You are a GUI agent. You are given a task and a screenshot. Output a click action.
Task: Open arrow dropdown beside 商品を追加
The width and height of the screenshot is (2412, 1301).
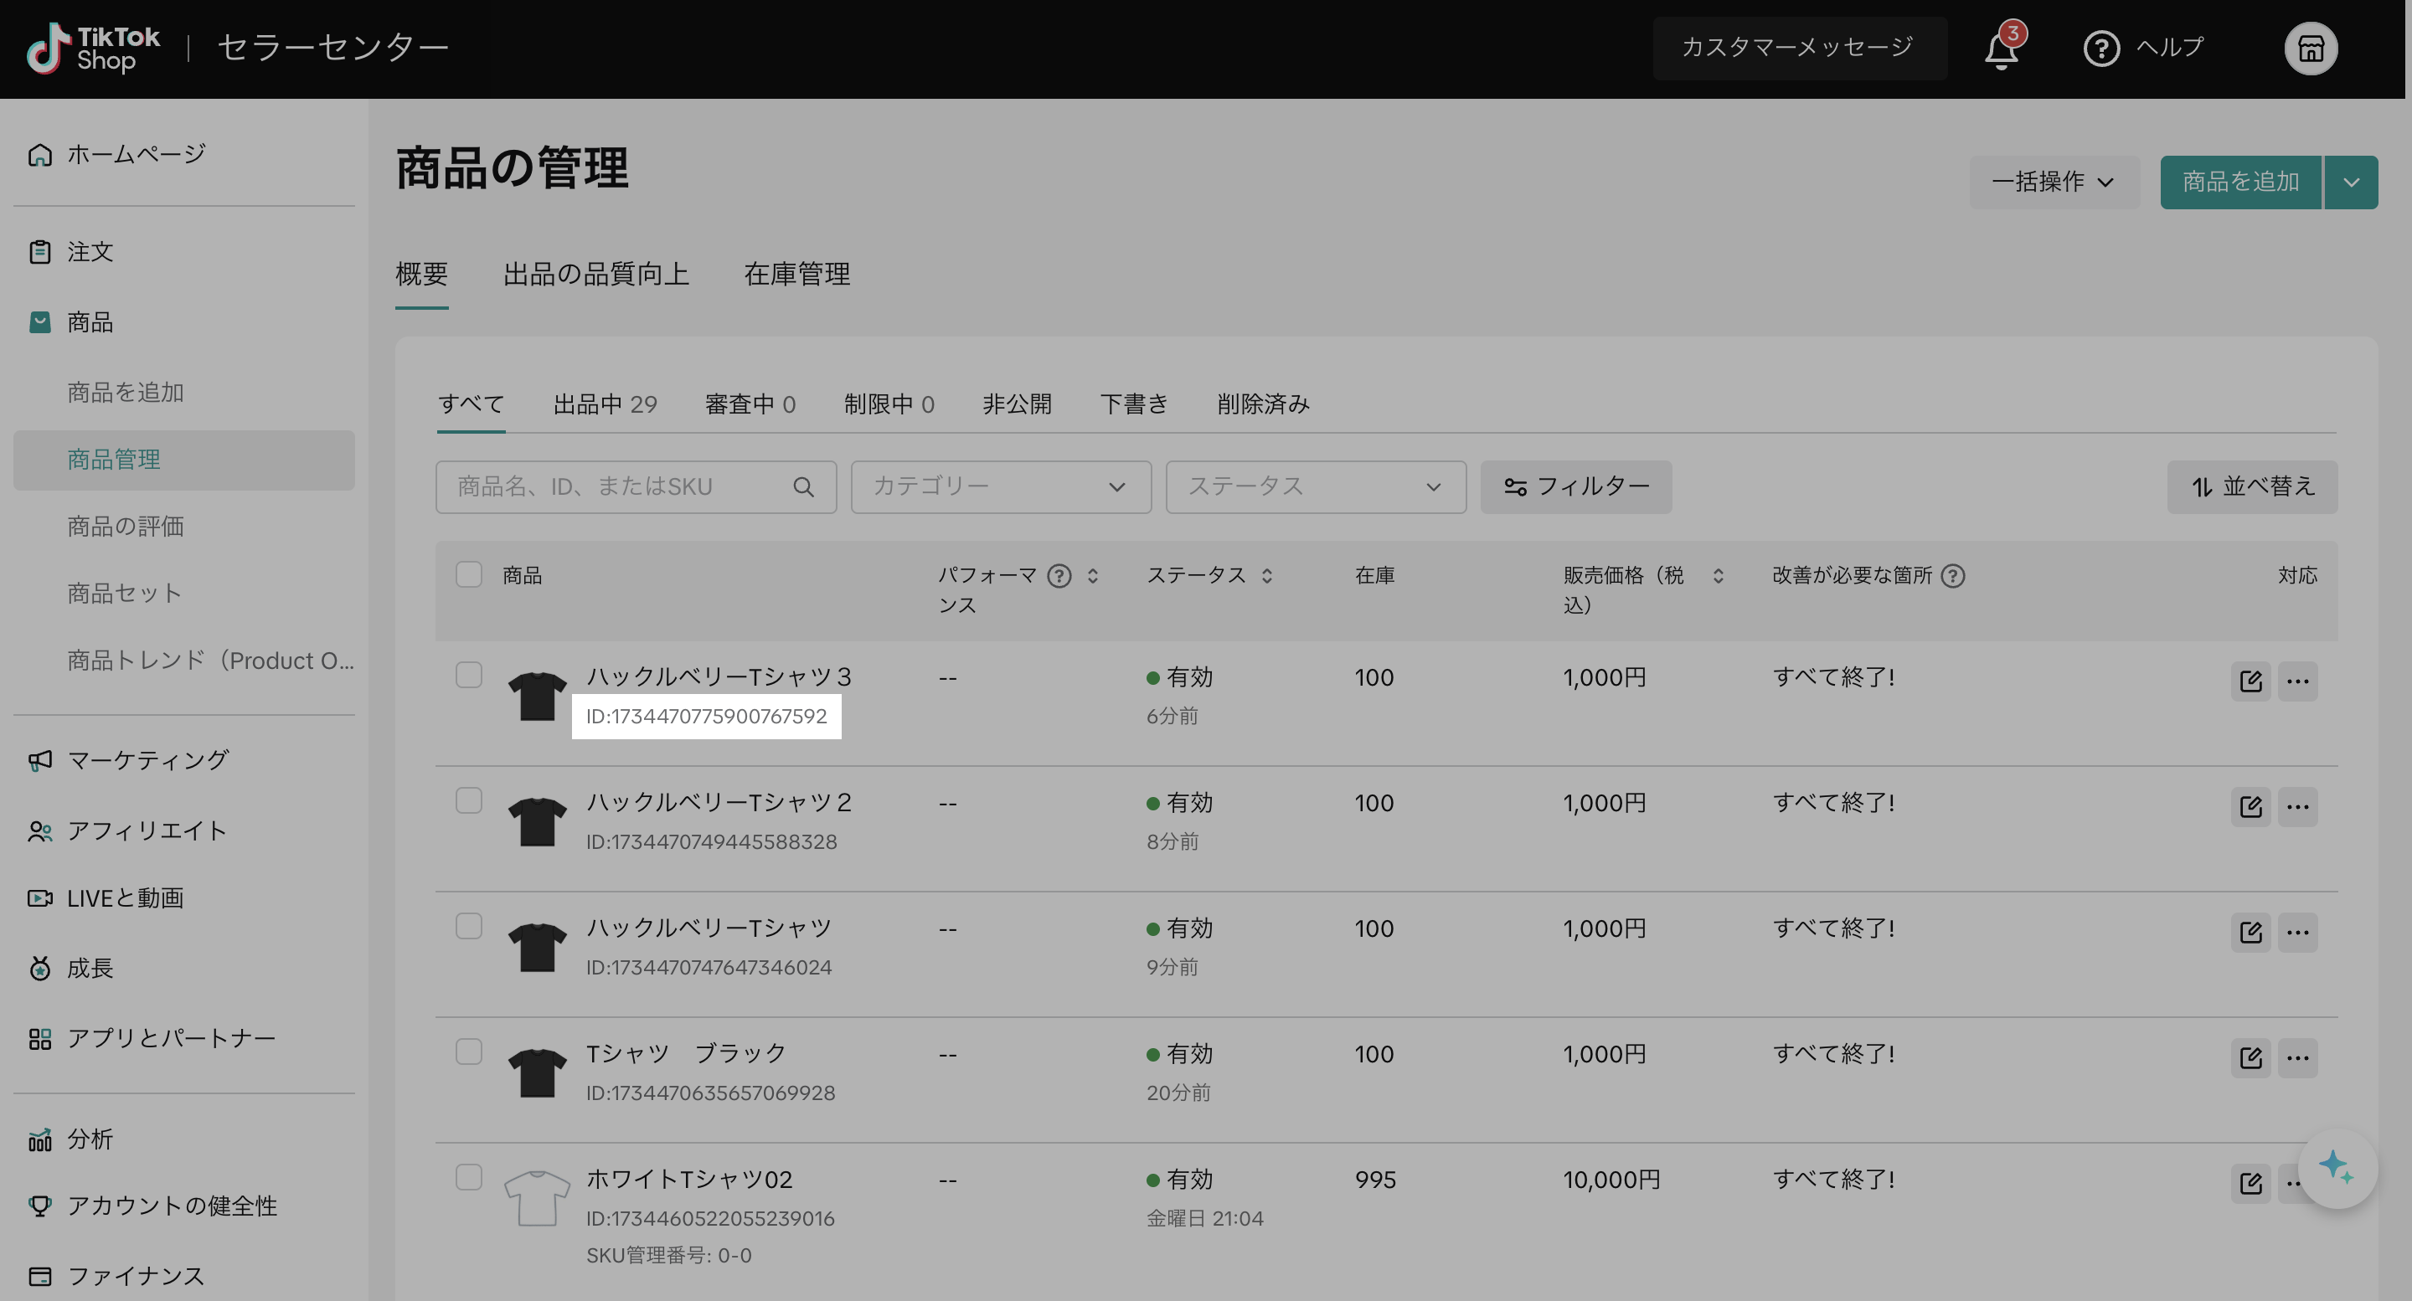2351,183
